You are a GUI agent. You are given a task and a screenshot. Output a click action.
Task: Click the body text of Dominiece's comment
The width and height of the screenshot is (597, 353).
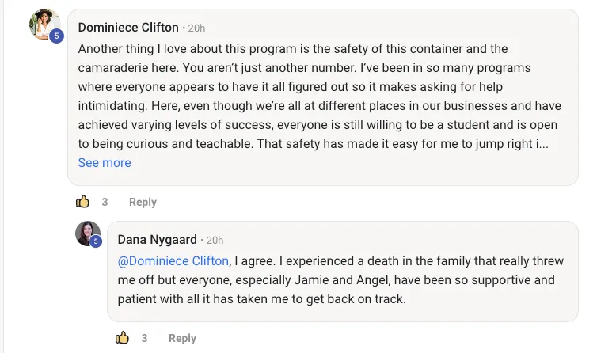(317, 87)
